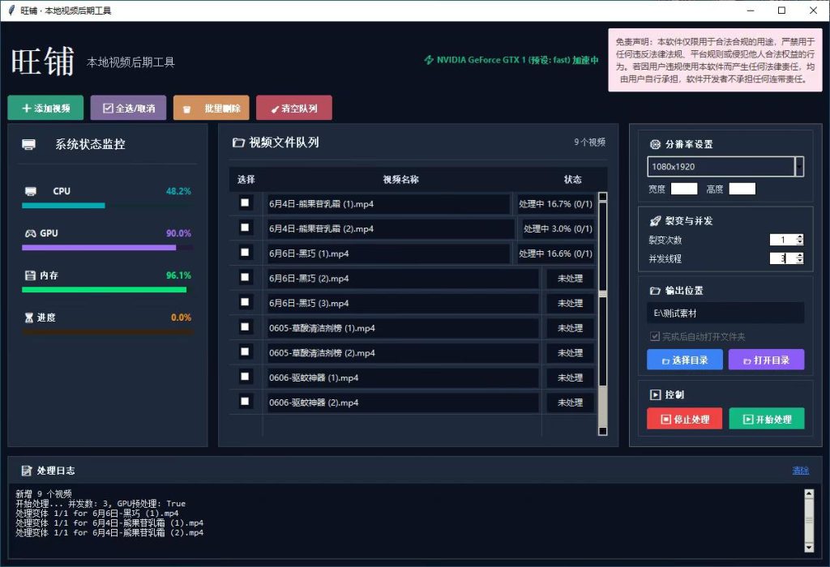
Task: Click the CPU monitor icon
Action: click(31, 191)
